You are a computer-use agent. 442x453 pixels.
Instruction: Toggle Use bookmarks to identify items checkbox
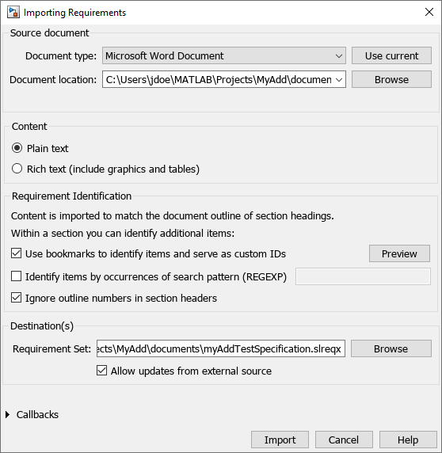tap(16, 253)
